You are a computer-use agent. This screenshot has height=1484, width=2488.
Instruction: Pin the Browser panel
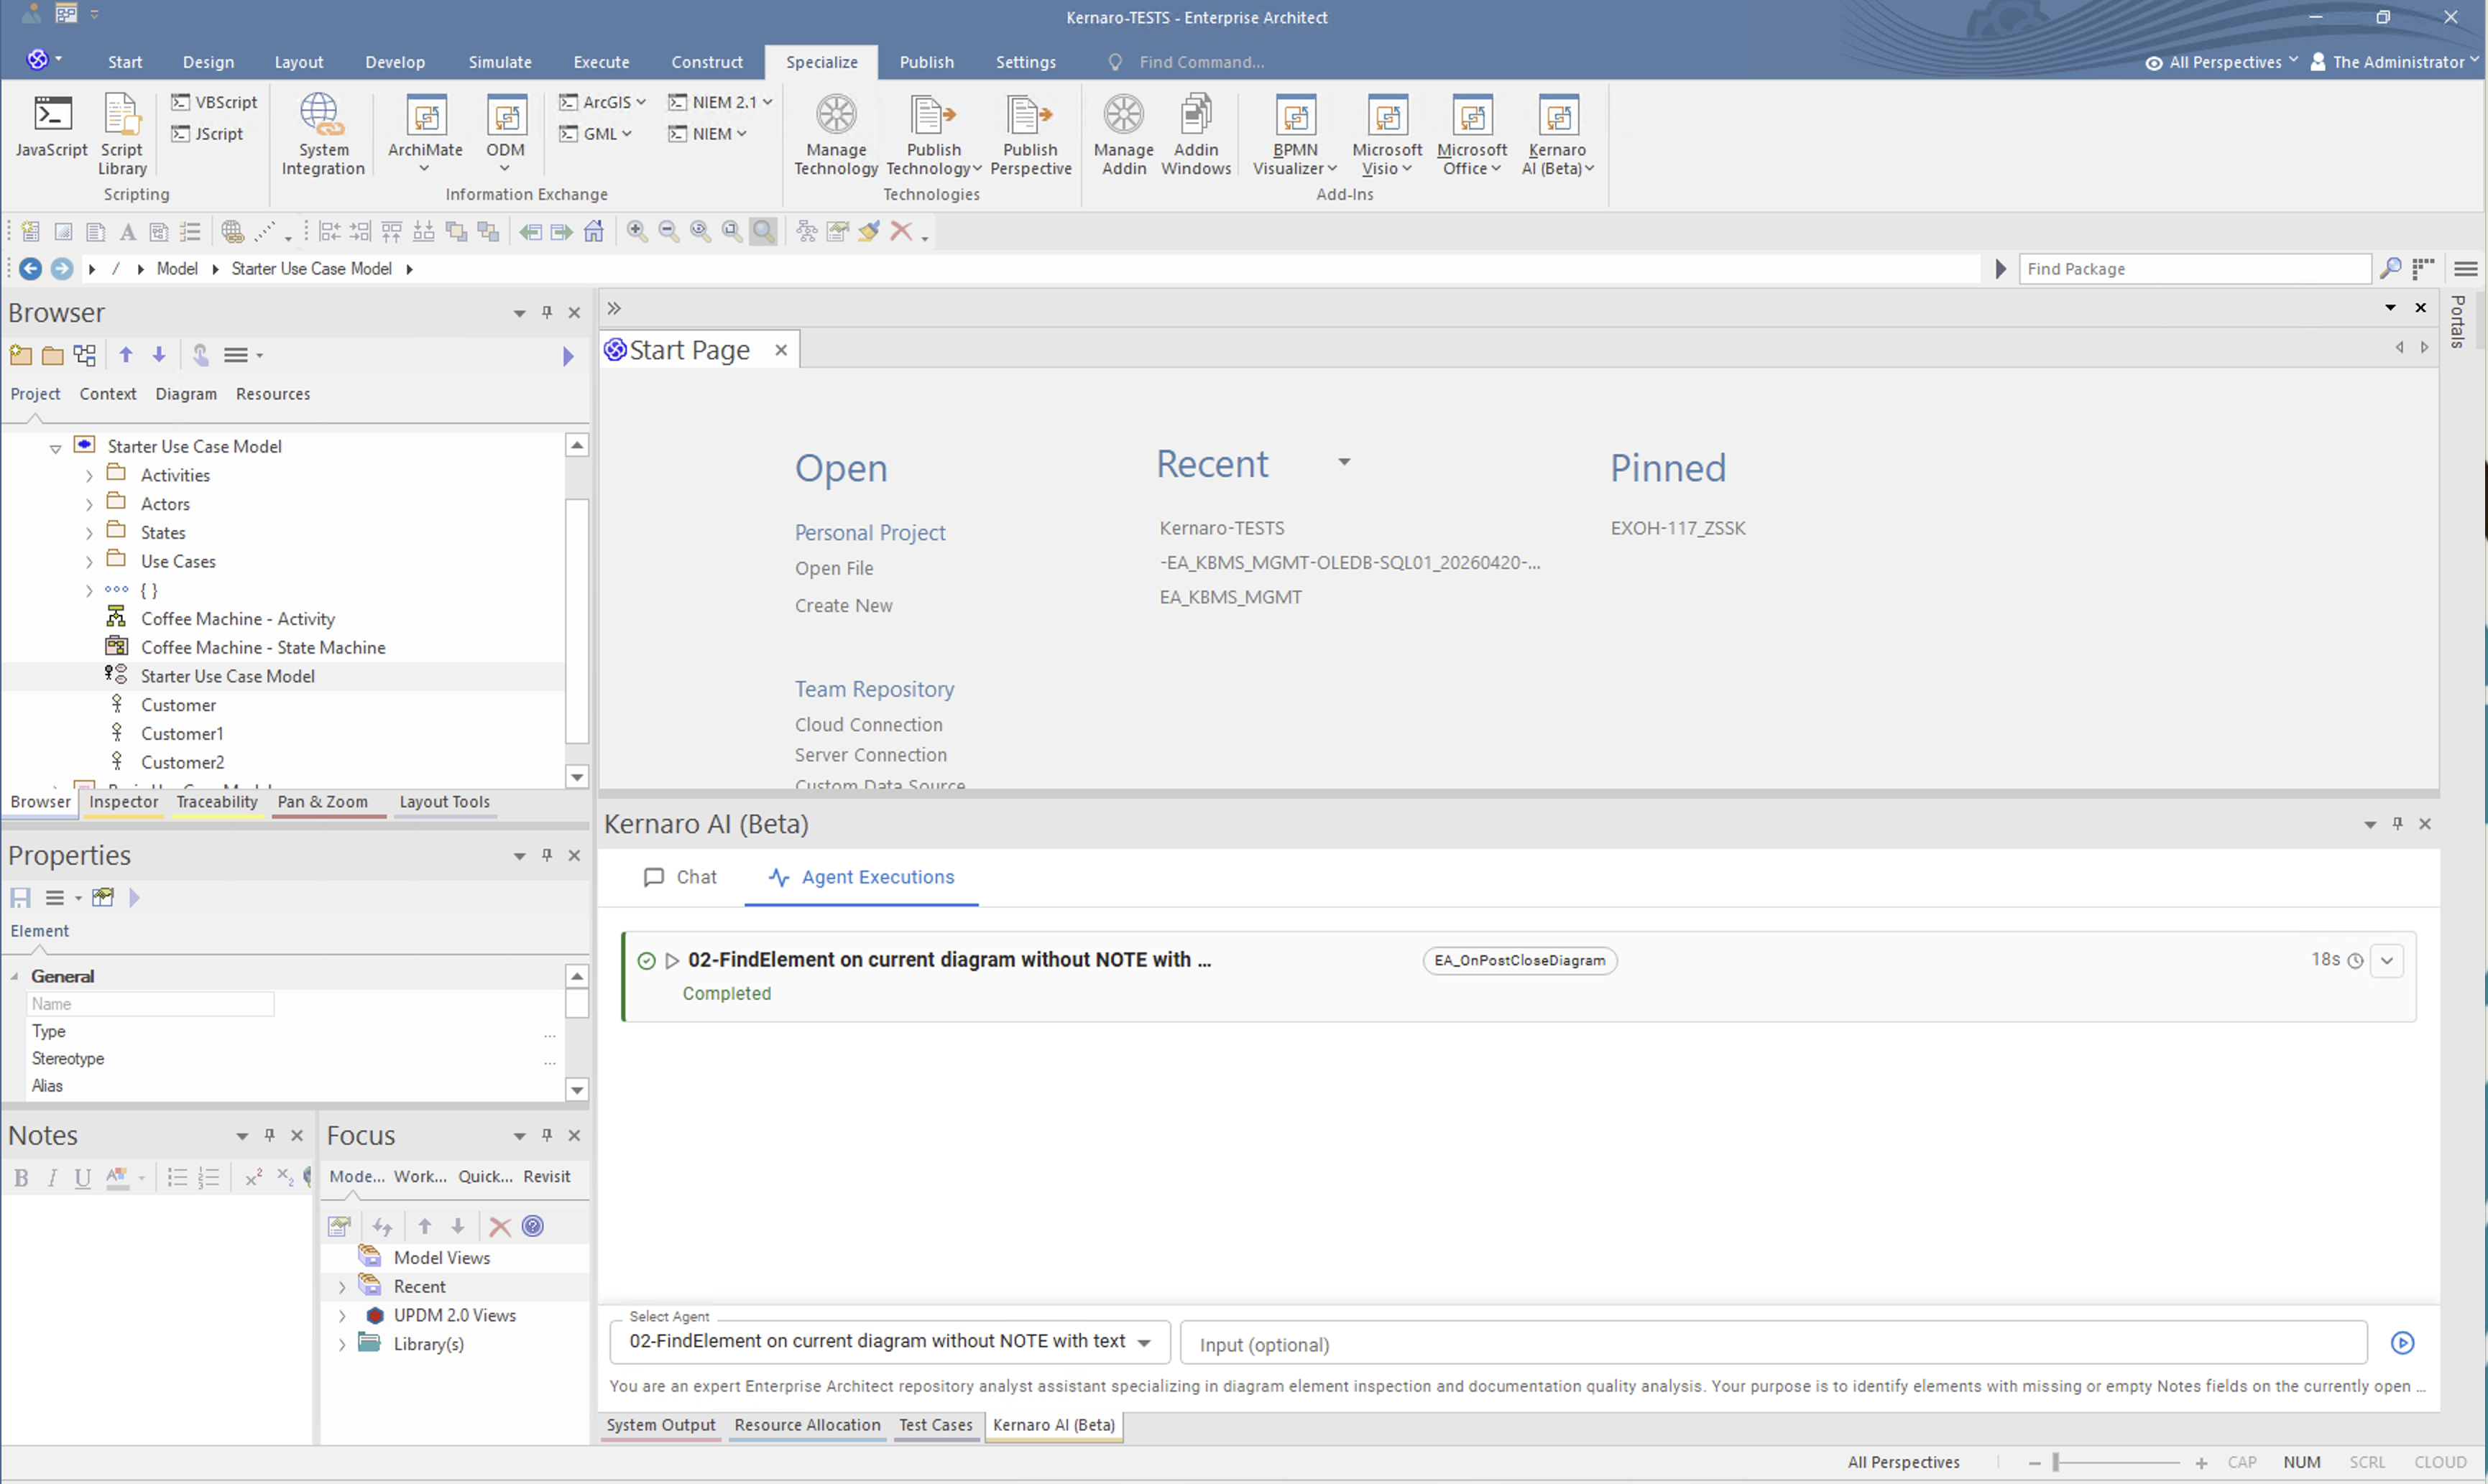(547, 312)
